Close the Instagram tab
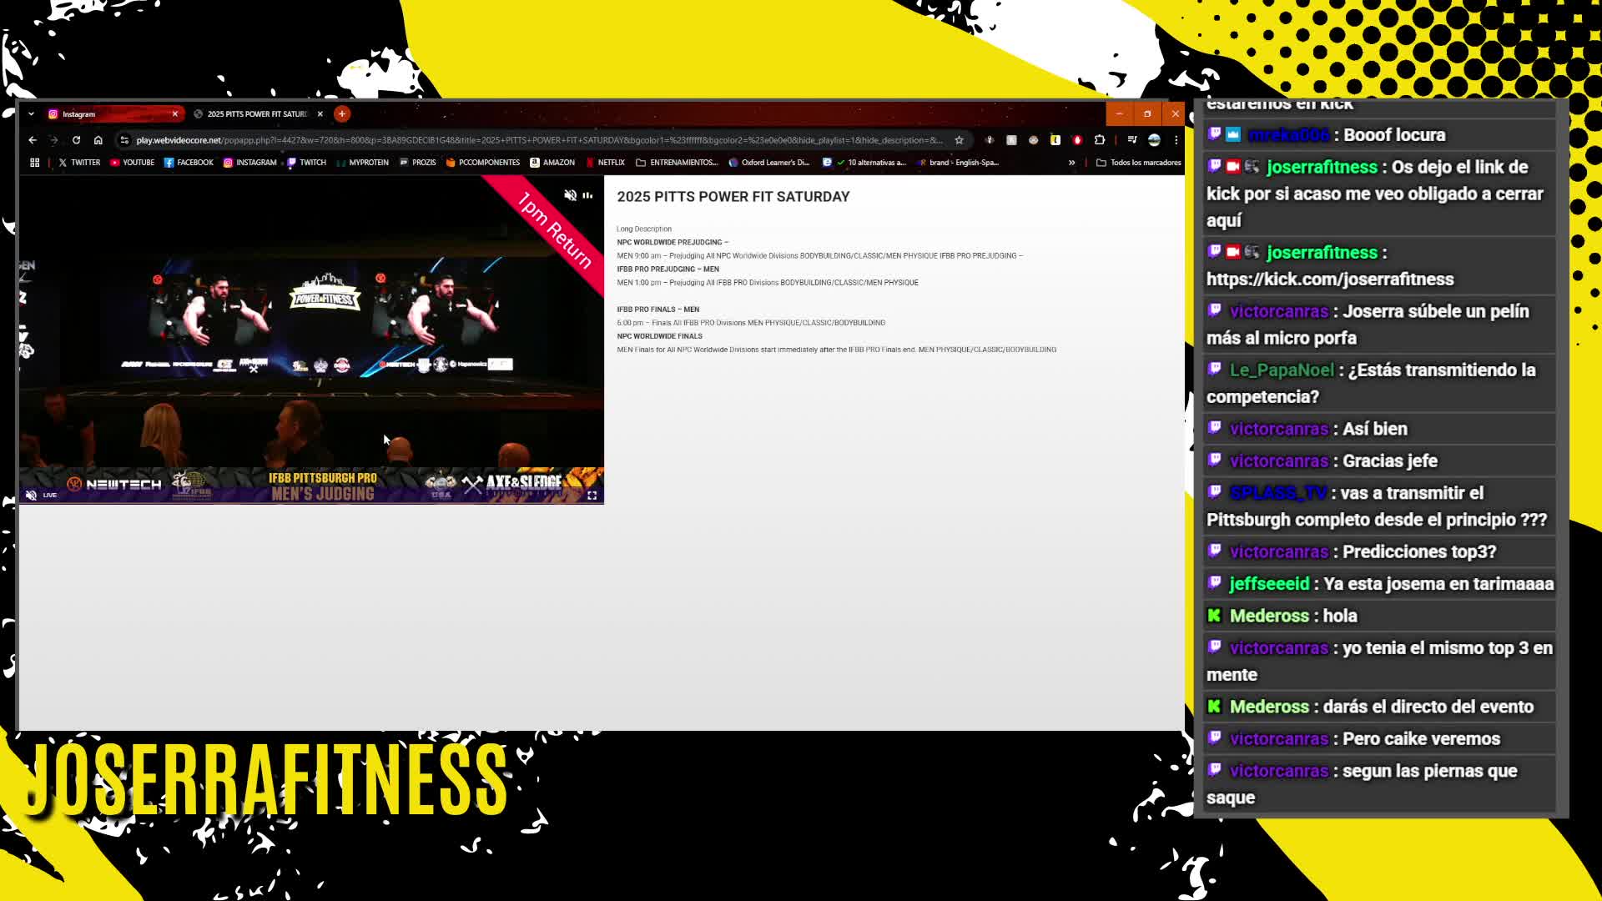 click(175, 114)
